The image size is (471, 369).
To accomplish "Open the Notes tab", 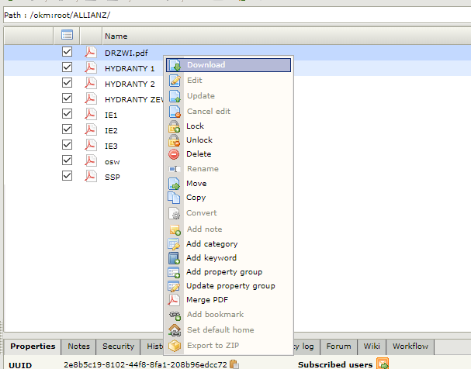I will (78, 347).
